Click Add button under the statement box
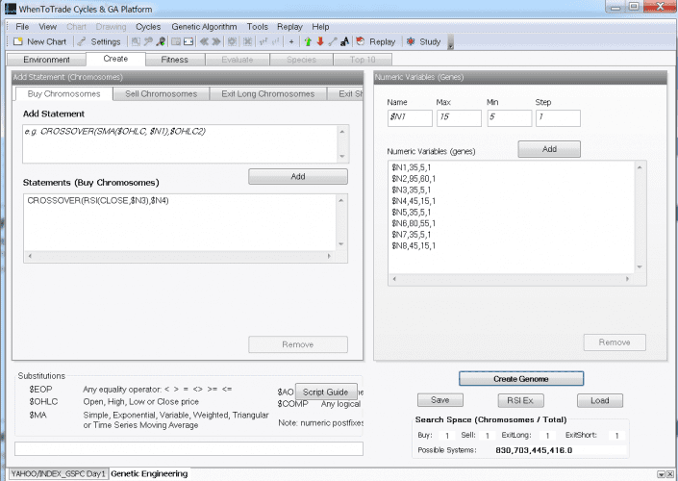 pyautogui.click(x=298, y=176)
